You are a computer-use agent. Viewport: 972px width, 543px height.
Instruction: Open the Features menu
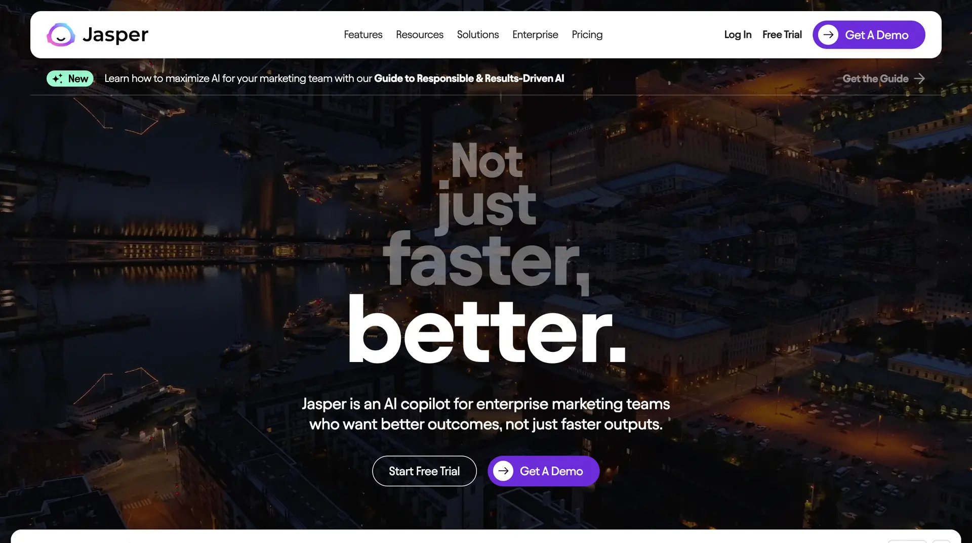point(363,34)
